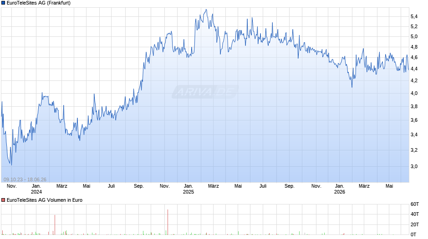Screen dimensions: 428x239
Task: Click the 3,2 price axis label
Action: pos(414,150)
